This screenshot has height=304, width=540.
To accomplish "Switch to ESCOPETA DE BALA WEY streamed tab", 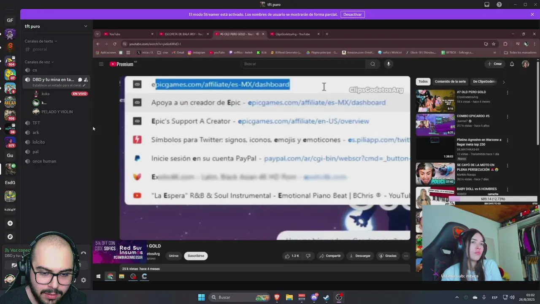I will 184,34.
